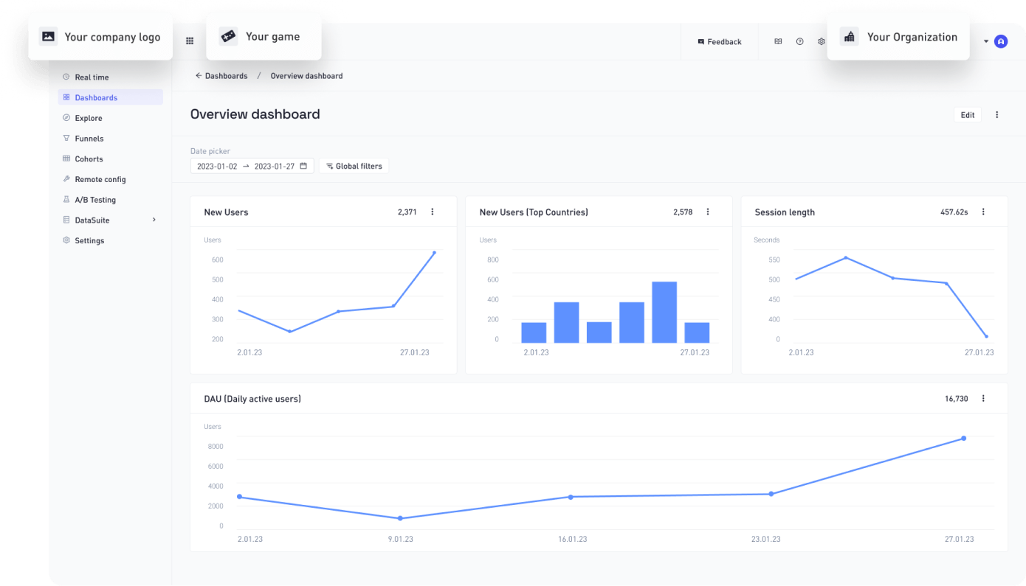1026x586 pixels.
Task: Select Dashboards in the sidebar
Action: click(x=110, y=97)
